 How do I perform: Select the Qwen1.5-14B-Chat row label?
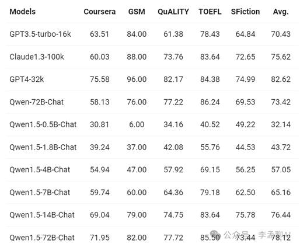coord(42,215)
